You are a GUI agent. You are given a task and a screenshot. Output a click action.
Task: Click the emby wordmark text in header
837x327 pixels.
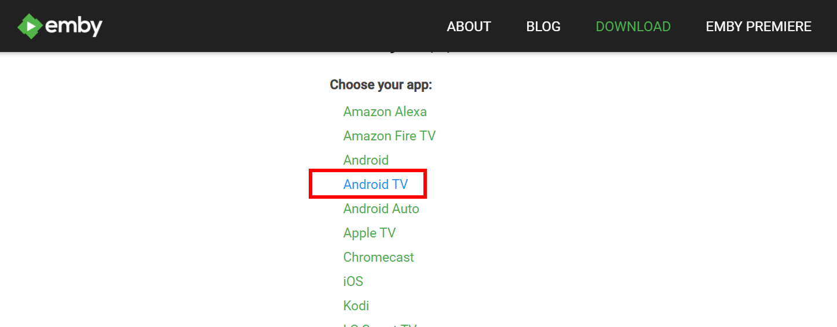(74, 27)
